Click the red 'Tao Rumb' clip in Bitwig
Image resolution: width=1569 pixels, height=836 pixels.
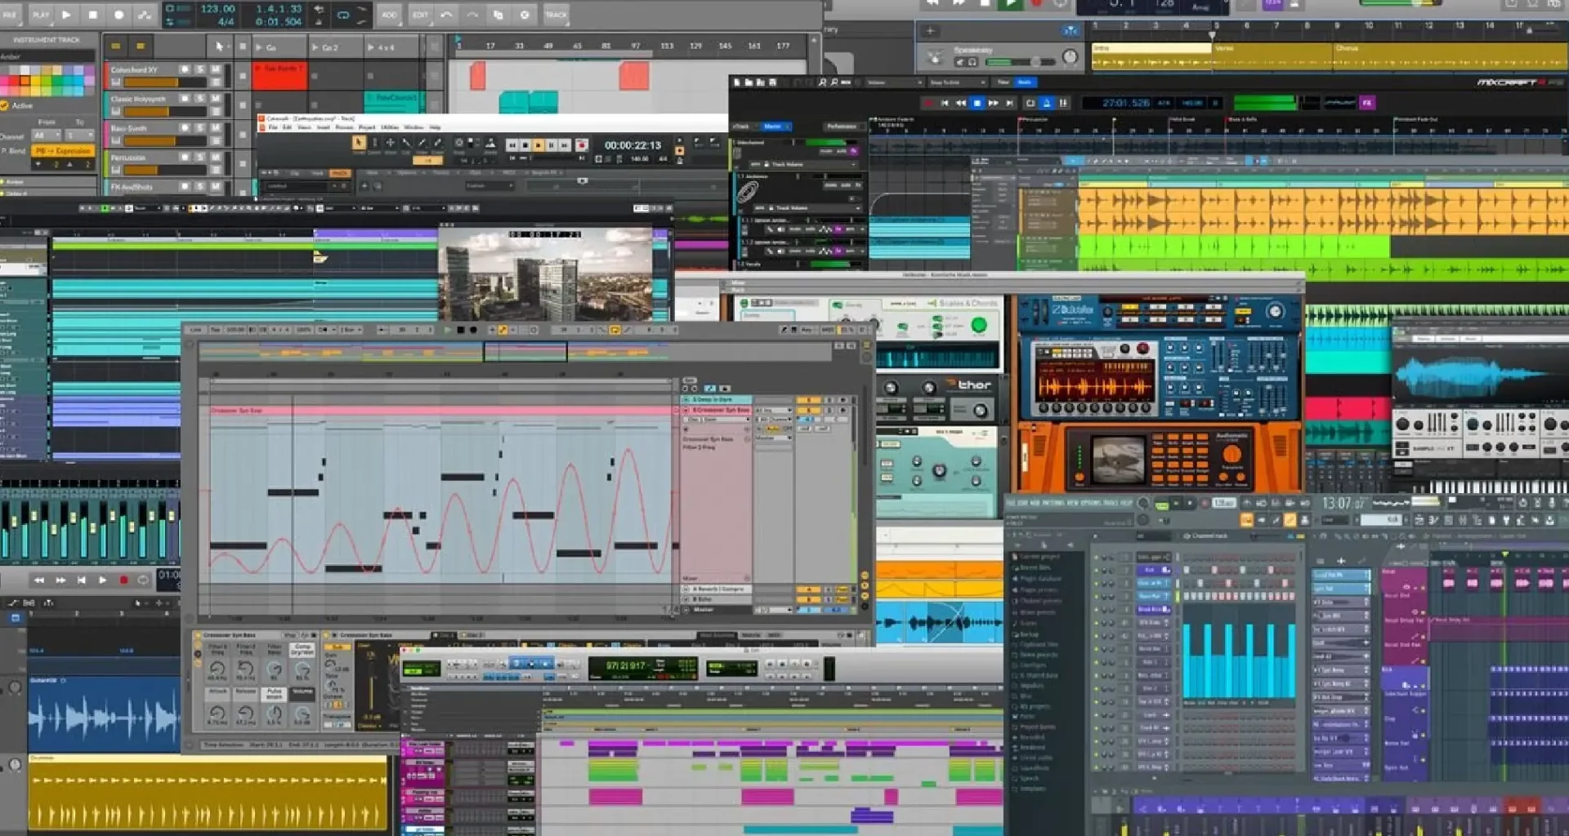(x=279, y=76)
